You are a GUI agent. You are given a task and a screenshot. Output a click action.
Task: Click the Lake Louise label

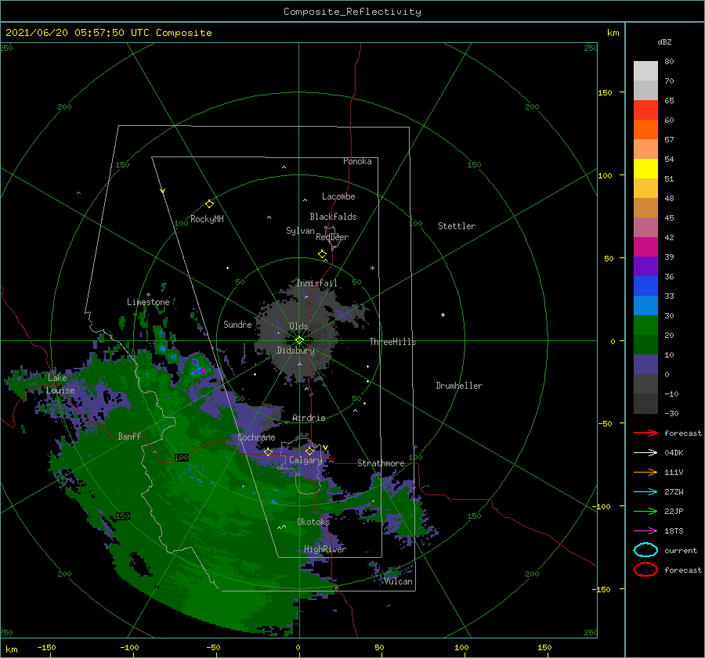click(x=60, y=384)
